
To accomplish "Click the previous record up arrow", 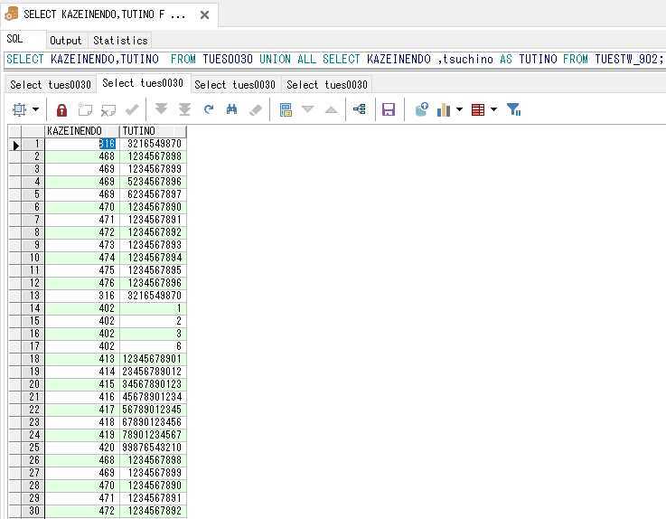I will (x=332, y=109).
